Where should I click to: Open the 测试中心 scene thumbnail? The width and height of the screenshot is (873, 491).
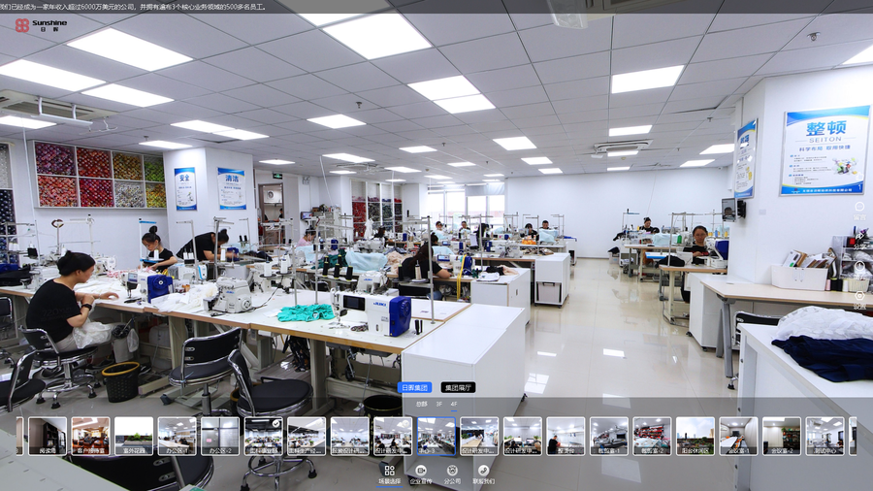825,436
